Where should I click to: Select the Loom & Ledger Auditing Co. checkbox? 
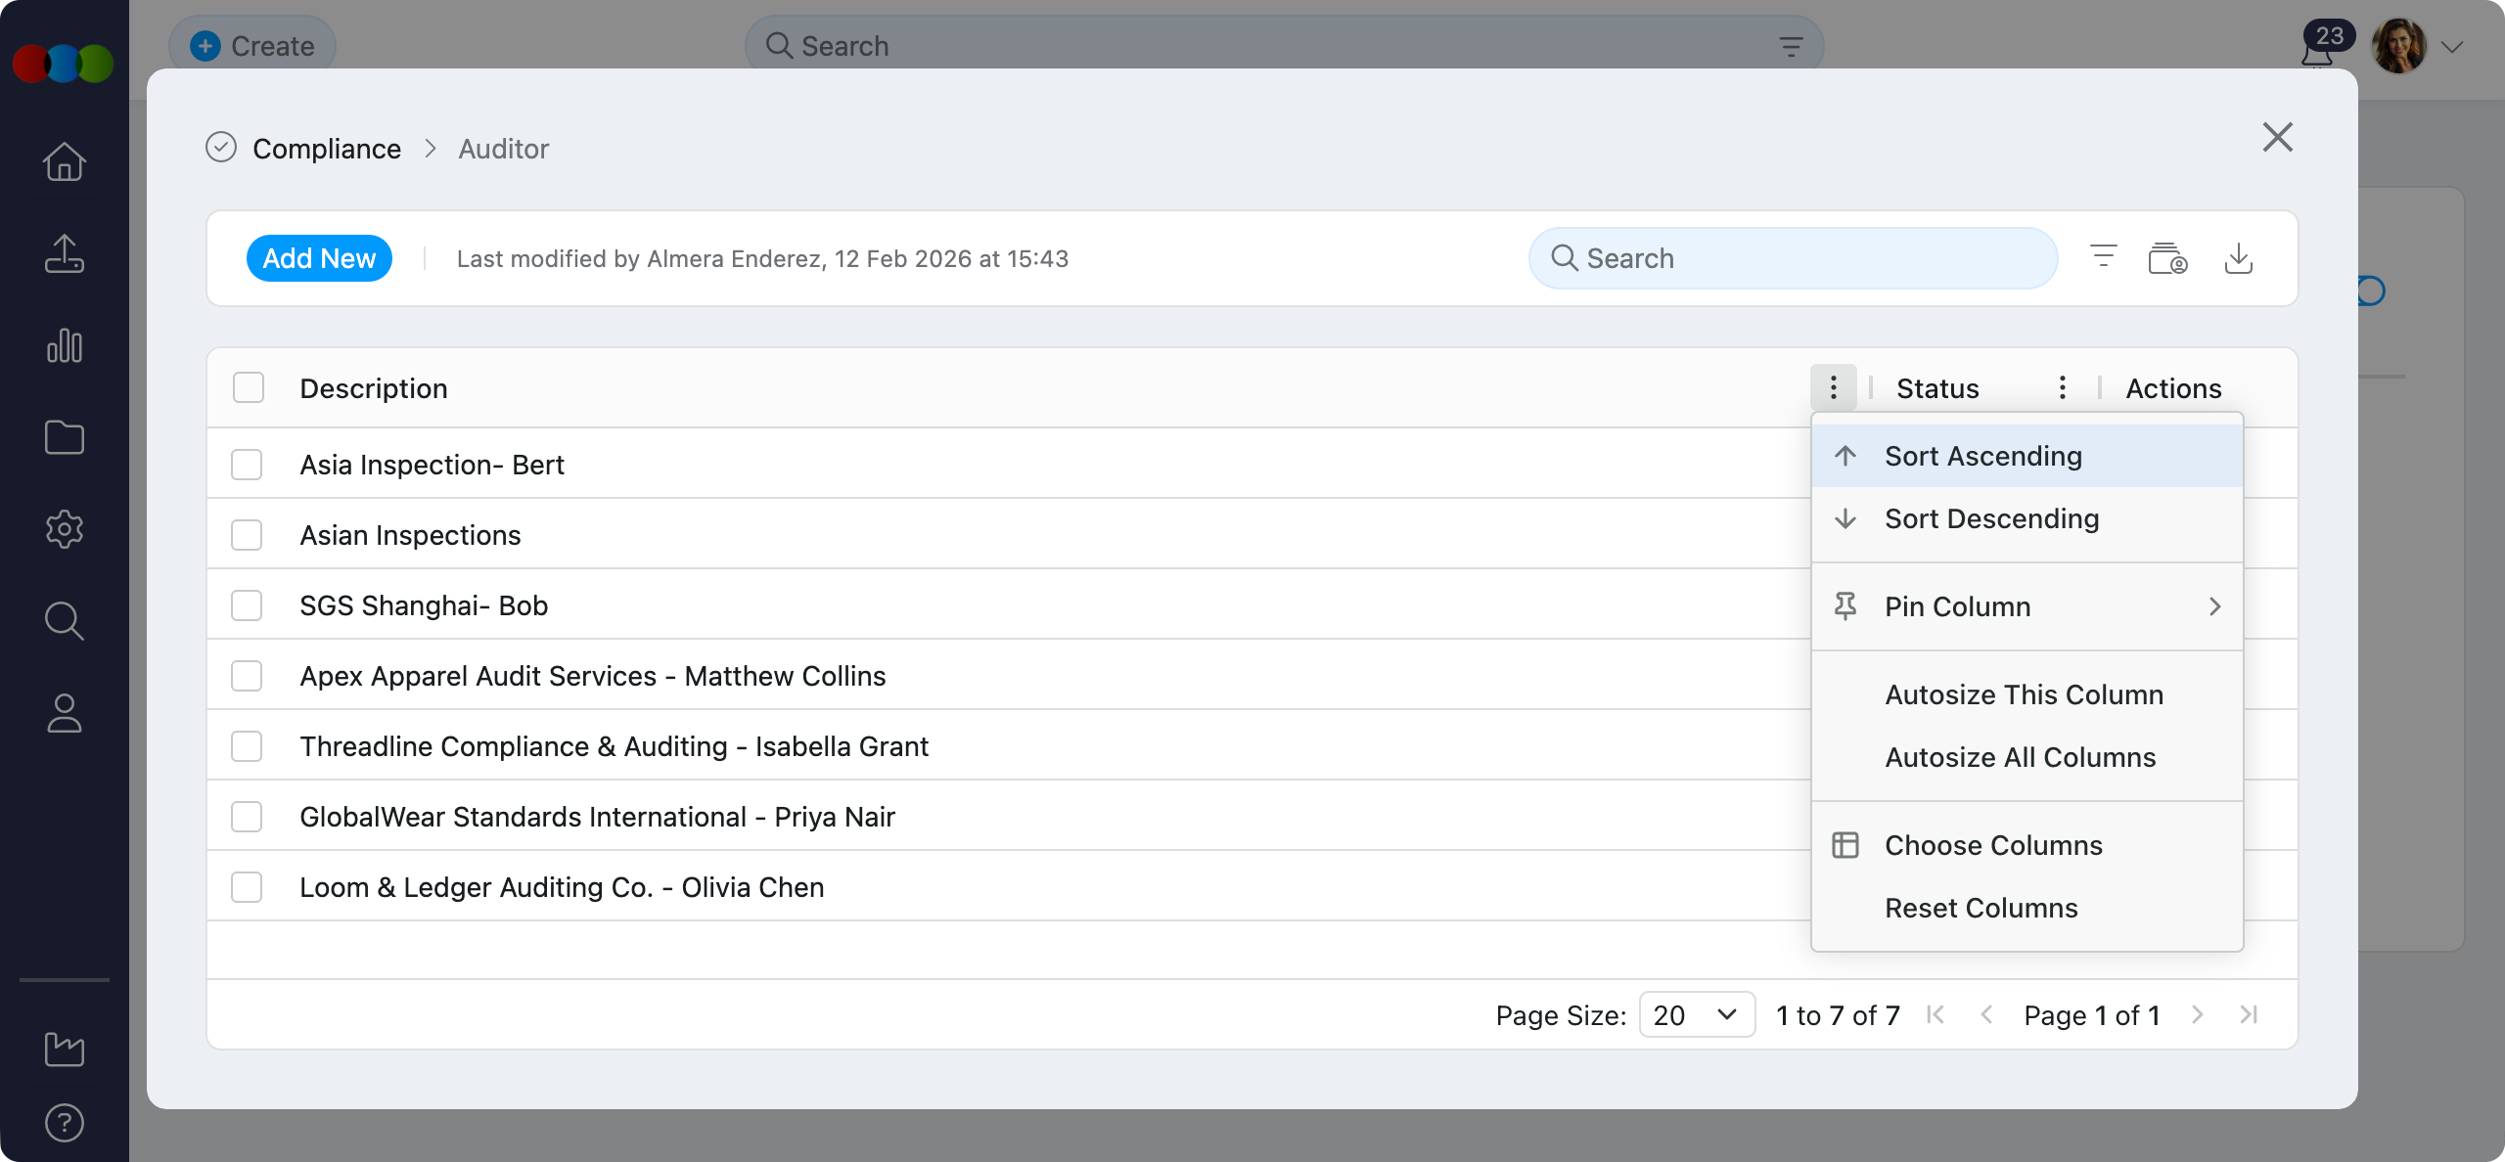coord(248,887)
